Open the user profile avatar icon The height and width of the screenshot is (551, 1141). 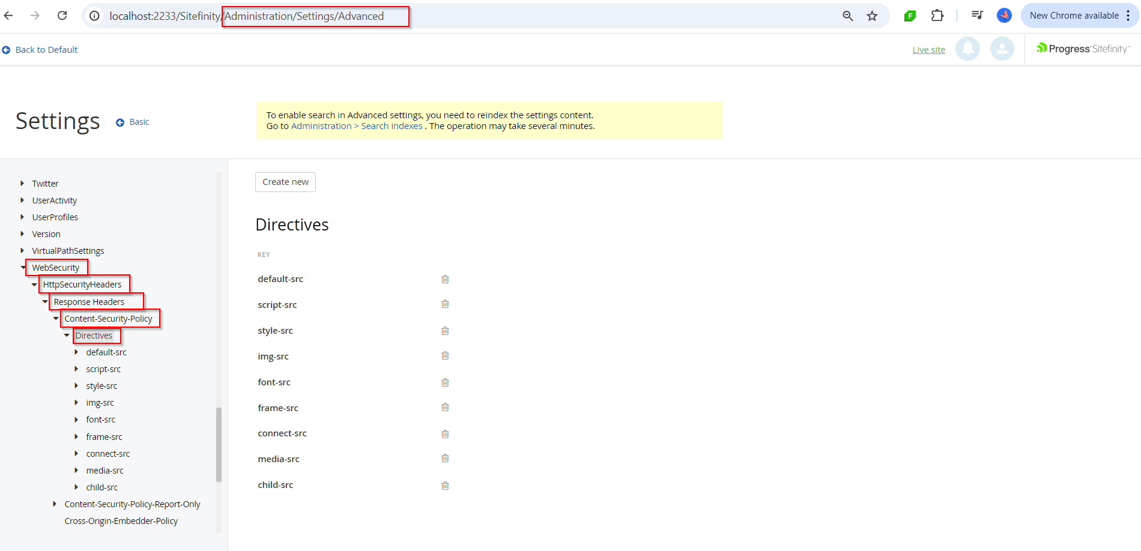[x=1002, y=49]
